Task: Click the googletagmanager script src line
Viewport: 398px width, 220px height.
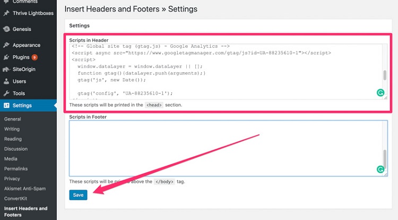Action: pyautogui.click(x=201, y=53)
